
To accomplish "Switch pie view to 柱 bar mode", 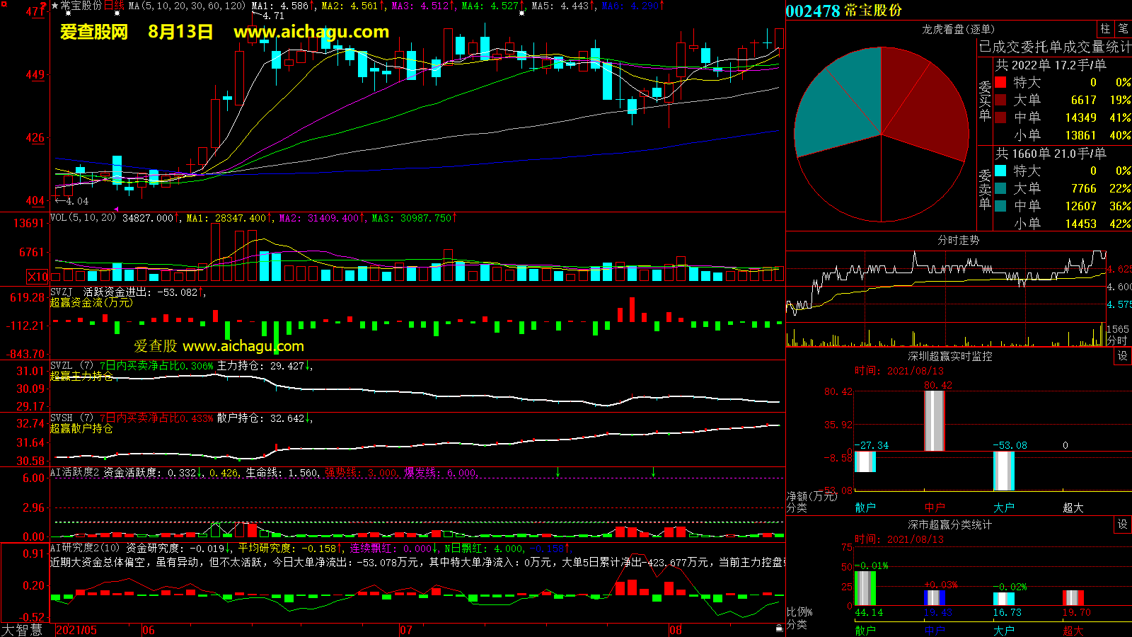I will (1105, 28).
